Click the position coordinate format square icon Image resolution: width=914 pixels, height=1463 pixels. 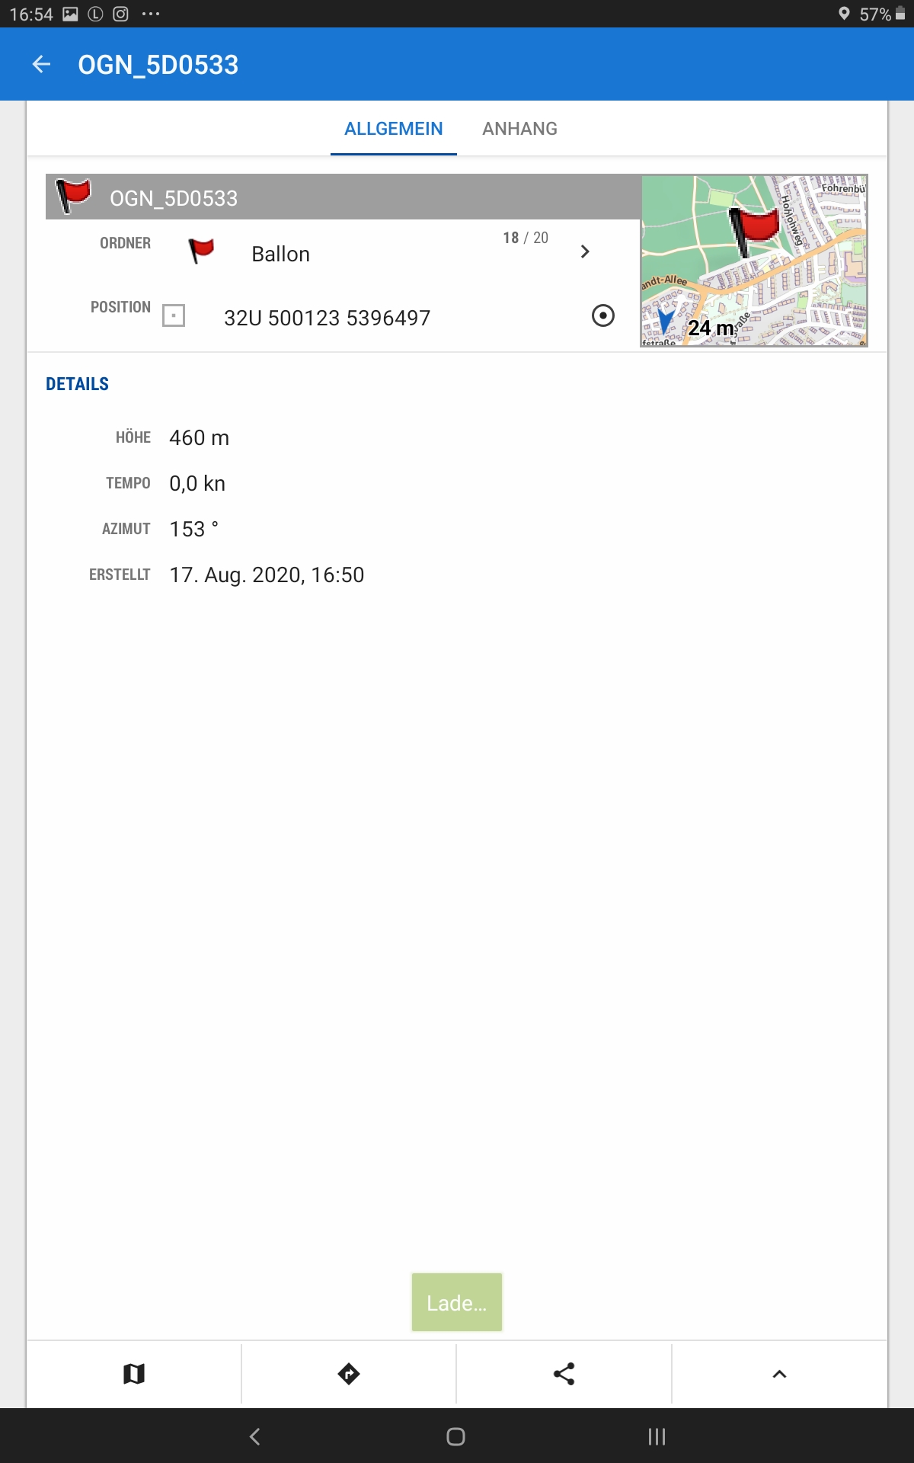pyautogui.click(x=174, y=315)
